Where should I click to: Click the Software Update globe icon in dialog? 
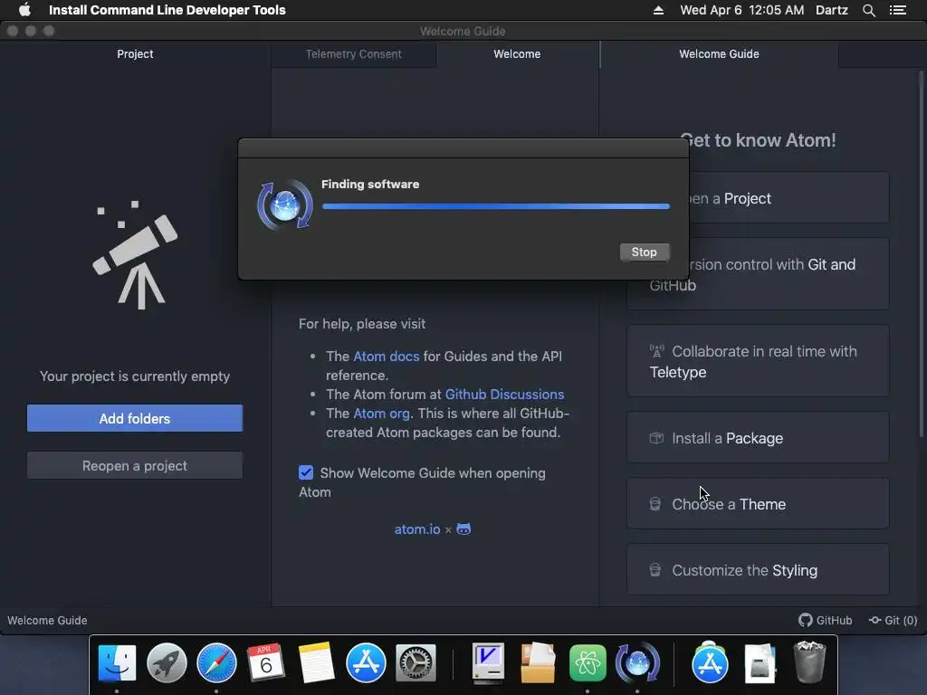[285, 205]
